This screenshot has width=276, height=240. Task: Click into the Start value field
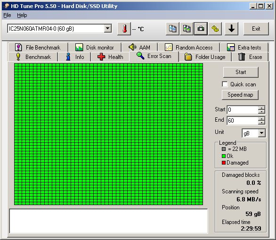click(243, 109)
